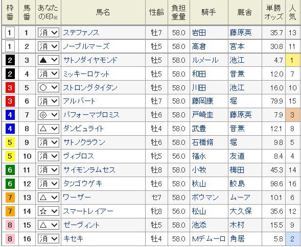Click jockey link ルメール
Viewport: 301px width, 247px height.
[x=205, y=60]
